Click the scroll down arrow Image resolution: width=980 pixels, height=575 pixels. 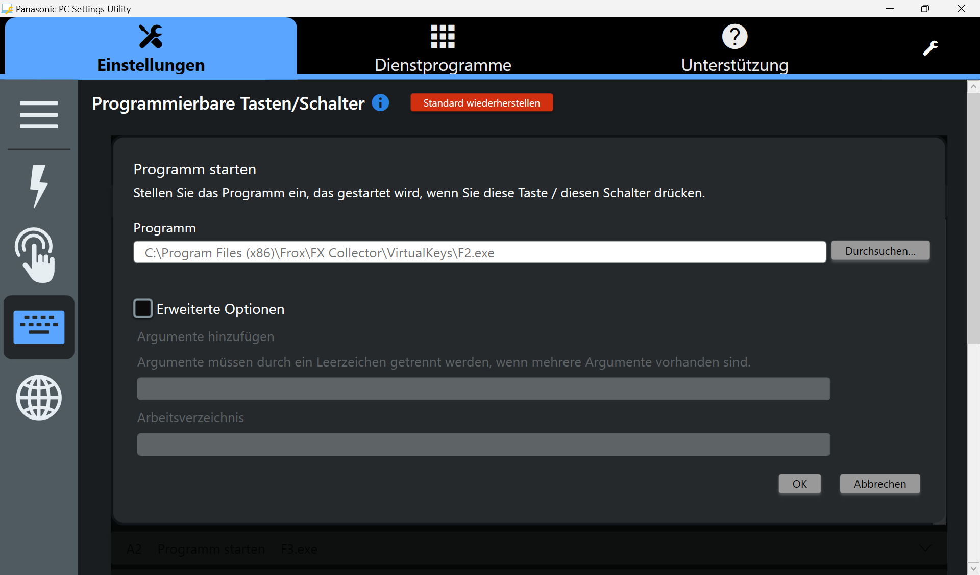pos(973,568)
